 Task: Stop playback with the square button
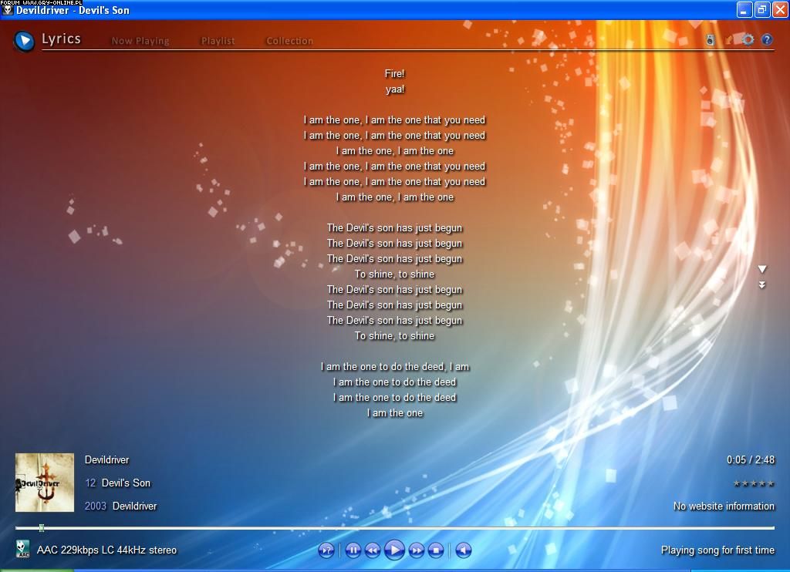coord(436,550)
